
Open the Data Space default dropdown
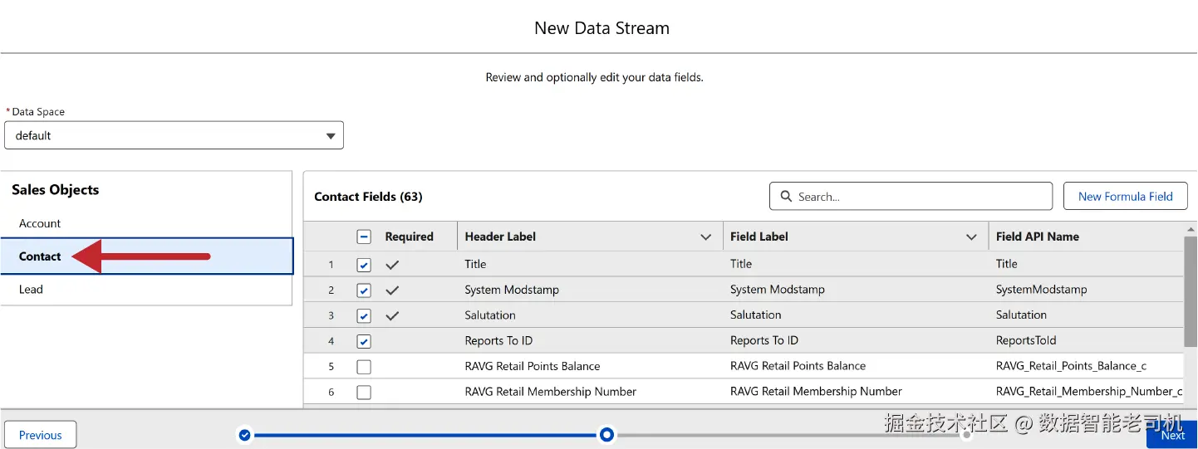pos(174,135)
